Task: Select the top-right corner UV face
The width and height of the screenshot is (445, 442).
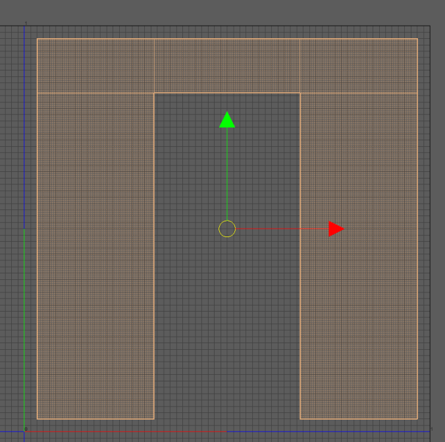Action: [x=359, y=66]
